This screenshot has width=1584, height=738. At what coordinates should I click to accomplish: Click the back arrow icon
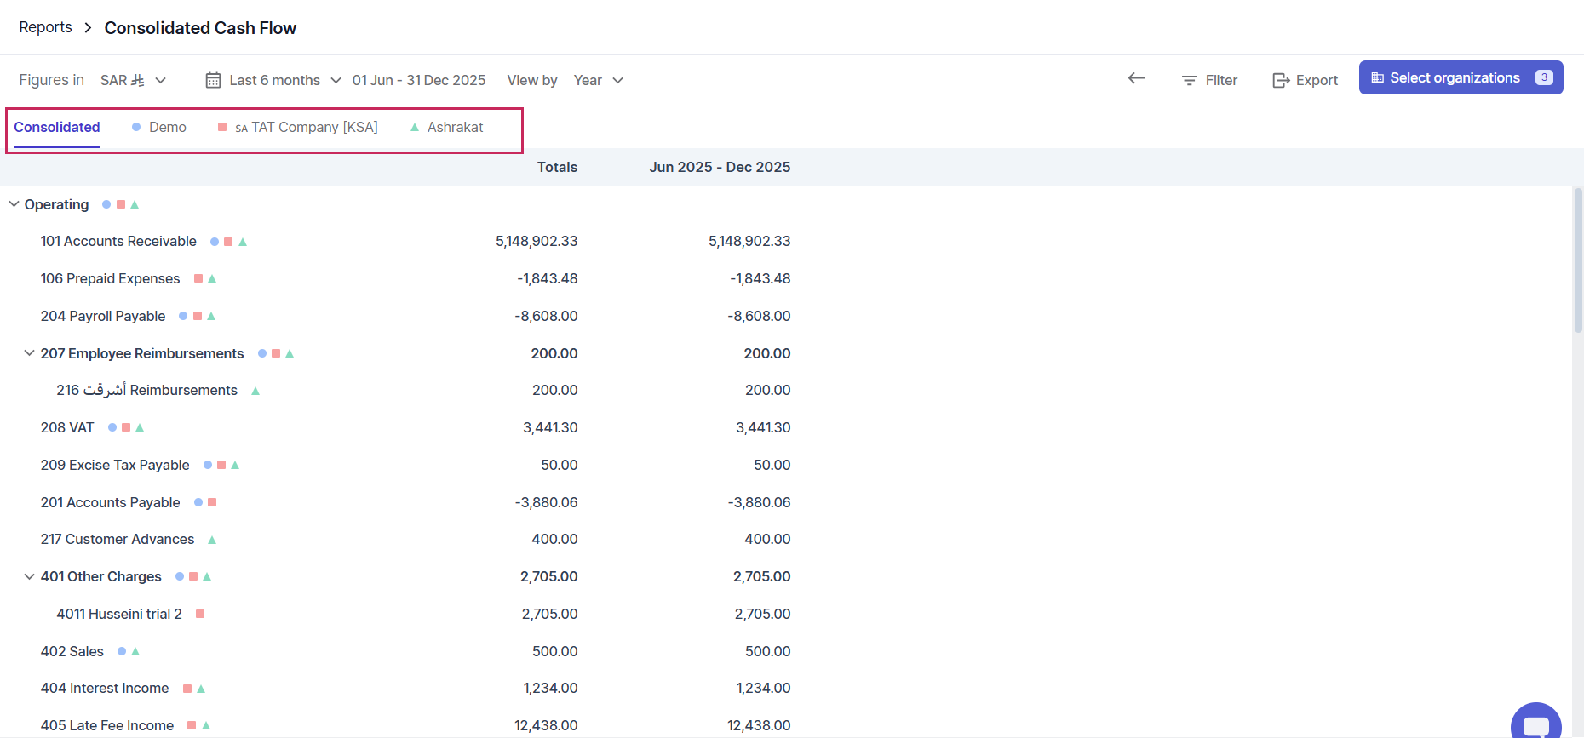(1136, 78)
